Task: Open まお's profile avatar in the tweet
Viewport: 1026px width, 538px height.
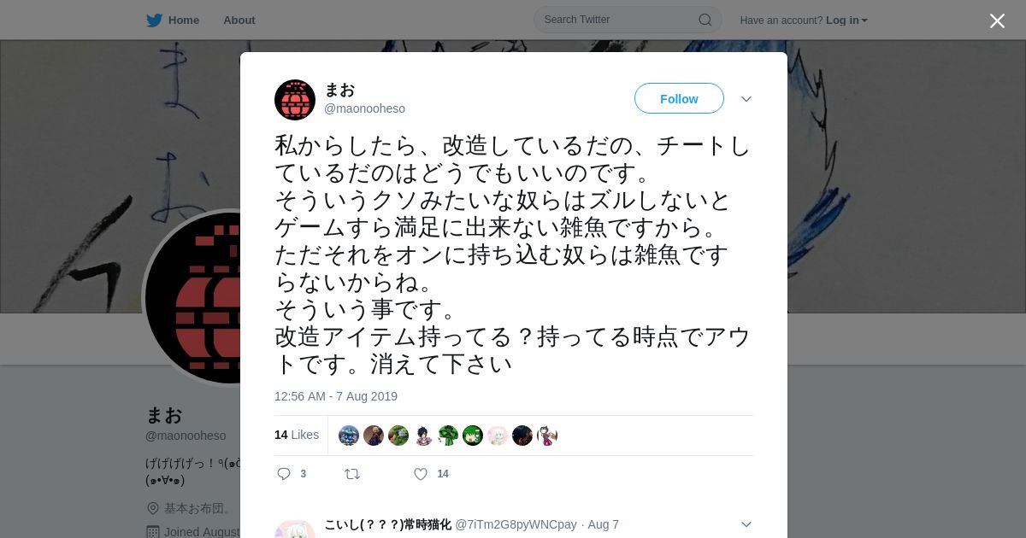Action: [x=295, y=100]
